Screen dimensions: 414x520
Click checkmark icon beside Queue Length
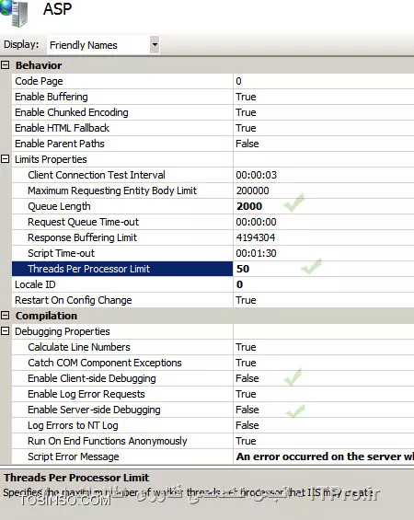point(294,202)
